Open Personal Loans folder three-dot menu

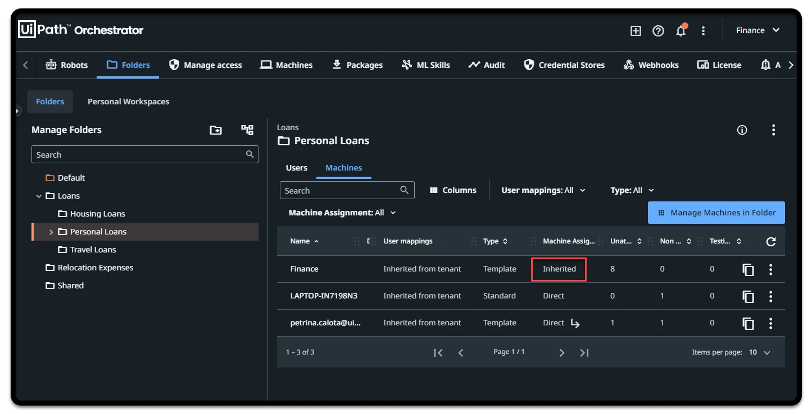point(774,130)
